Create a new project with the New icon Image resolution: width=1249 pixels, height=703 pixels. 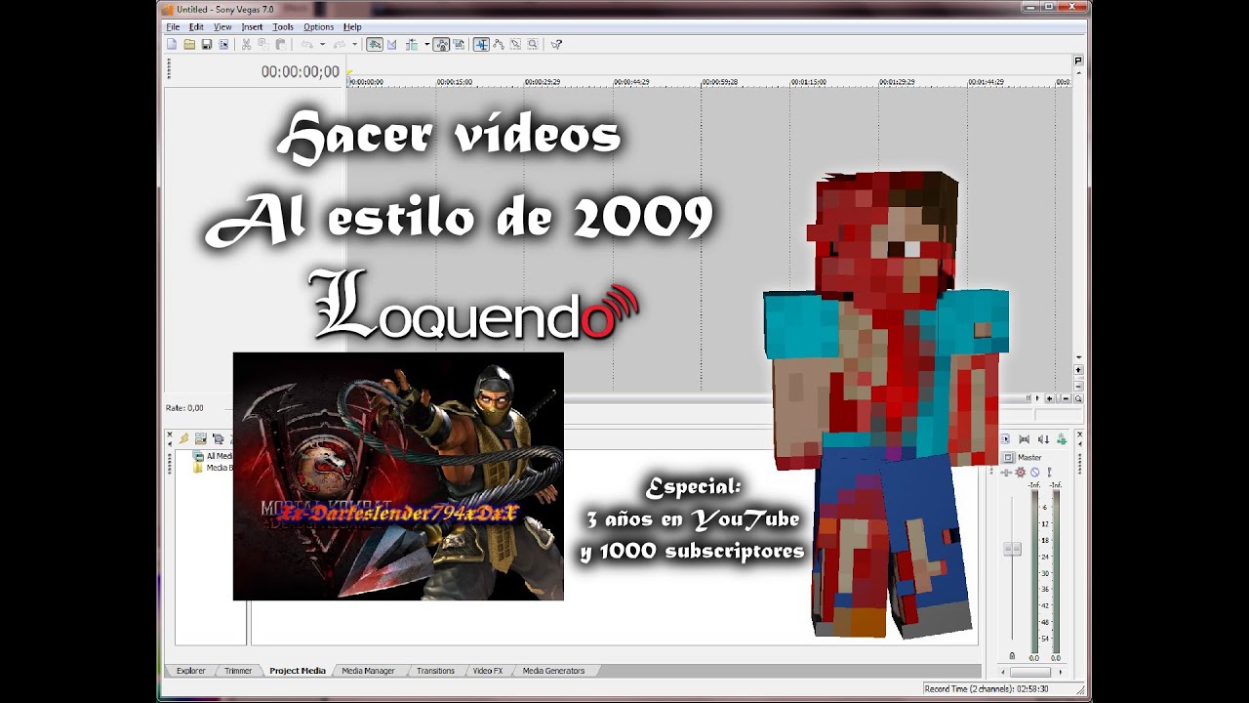(x=172, y=44)
